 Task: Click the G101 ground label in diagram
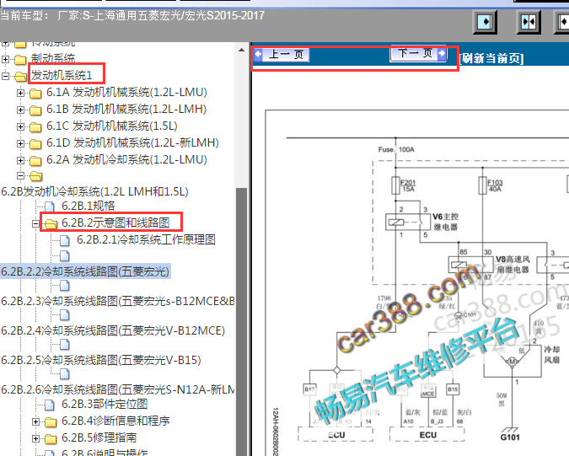pos(510,437)
